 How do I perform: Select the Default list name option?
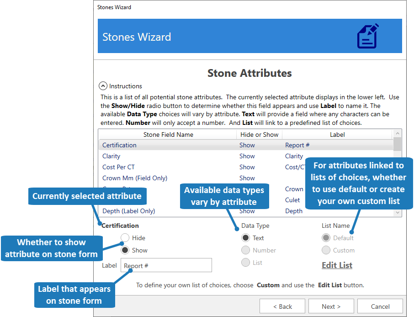[x=326, y=238]
